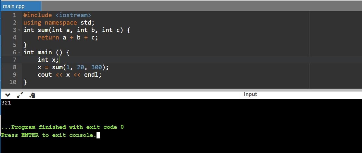The width and height of the screenshot is (362, 153).
Task: Place cursor after int x; on line 7
Action: click(59, 60)
